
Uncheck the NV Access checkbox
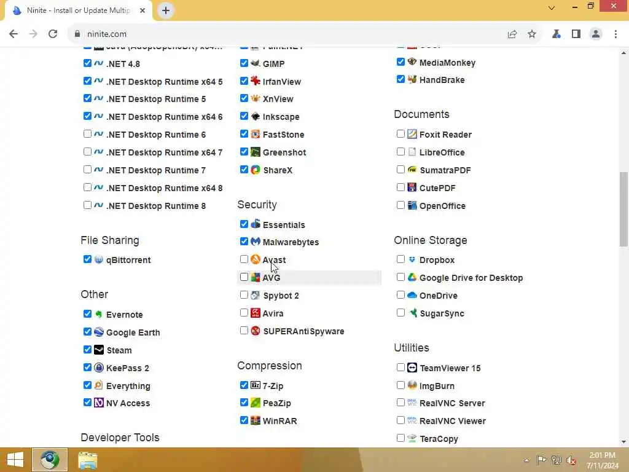tap(87, 403)
